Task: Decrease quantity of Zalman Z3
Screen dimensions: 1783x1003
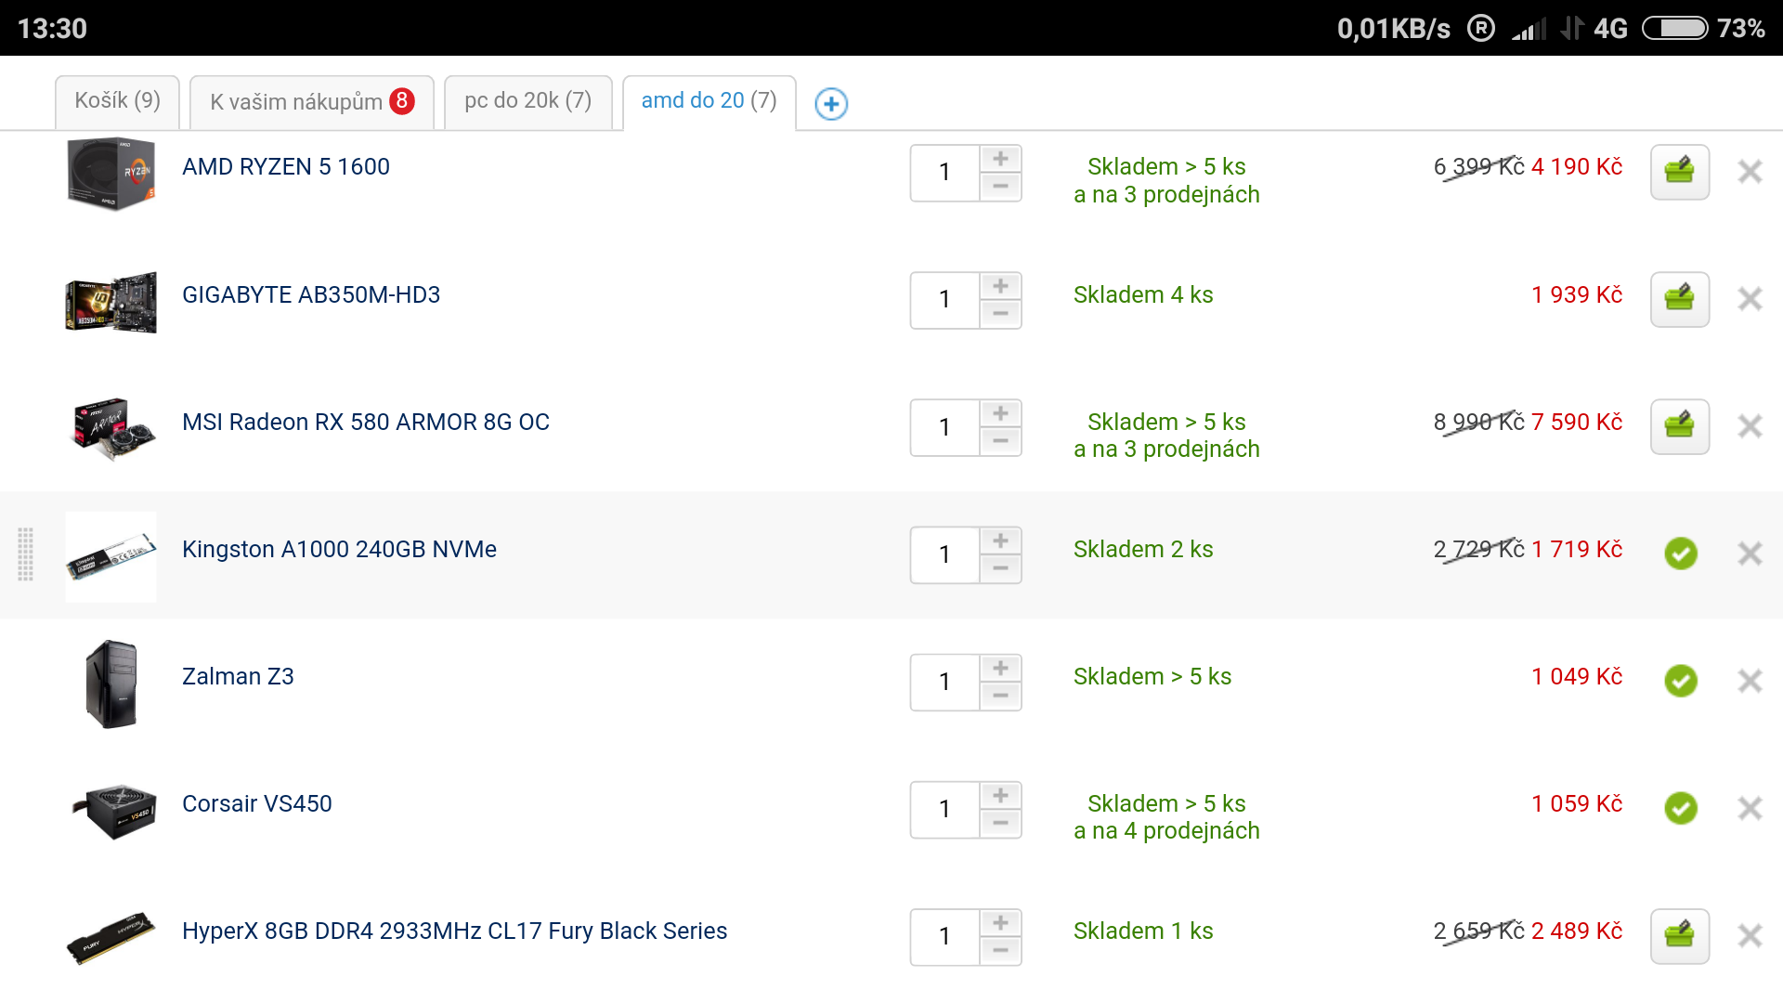Action: (1000, 696)
